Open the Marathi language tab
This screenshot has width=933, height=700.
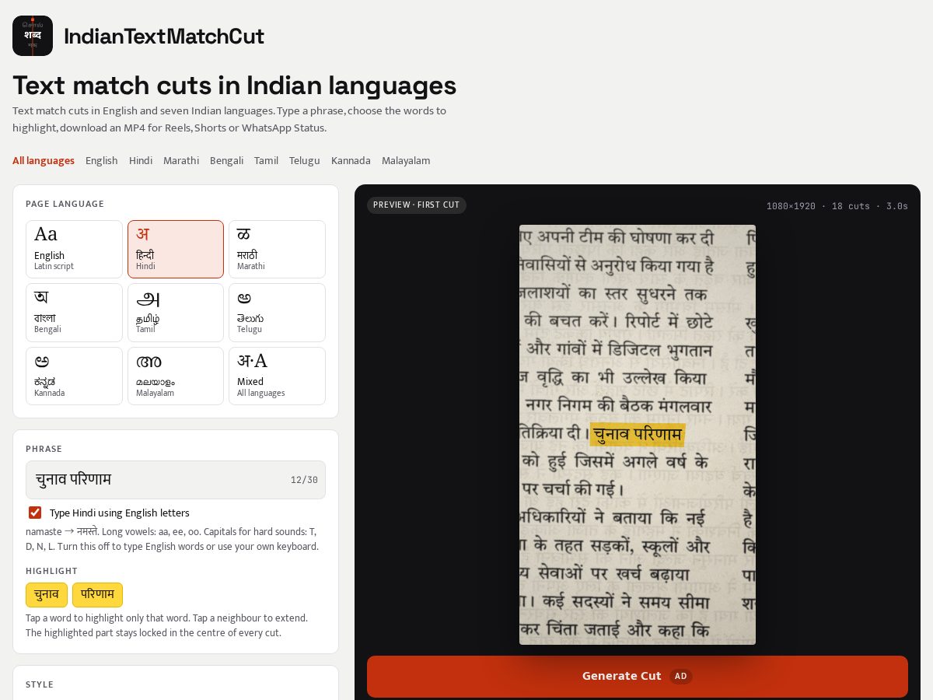click(x=181, y=161)
